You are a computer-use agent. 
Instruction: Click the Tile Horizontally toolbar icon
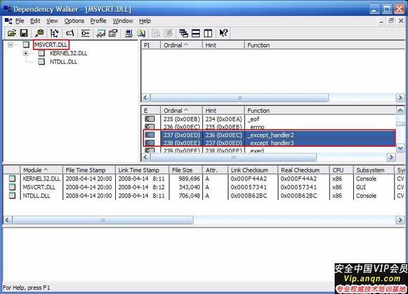coord(196,33)
